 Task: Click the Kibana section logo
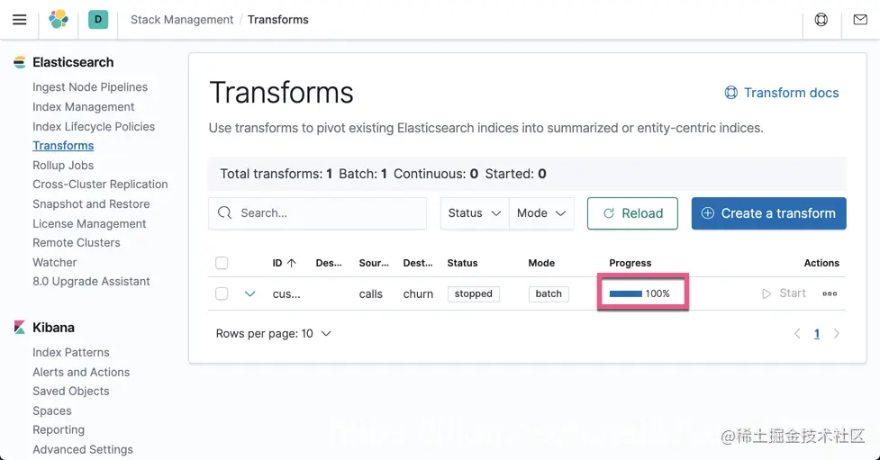pyautogui.click(x=20, y=327)
